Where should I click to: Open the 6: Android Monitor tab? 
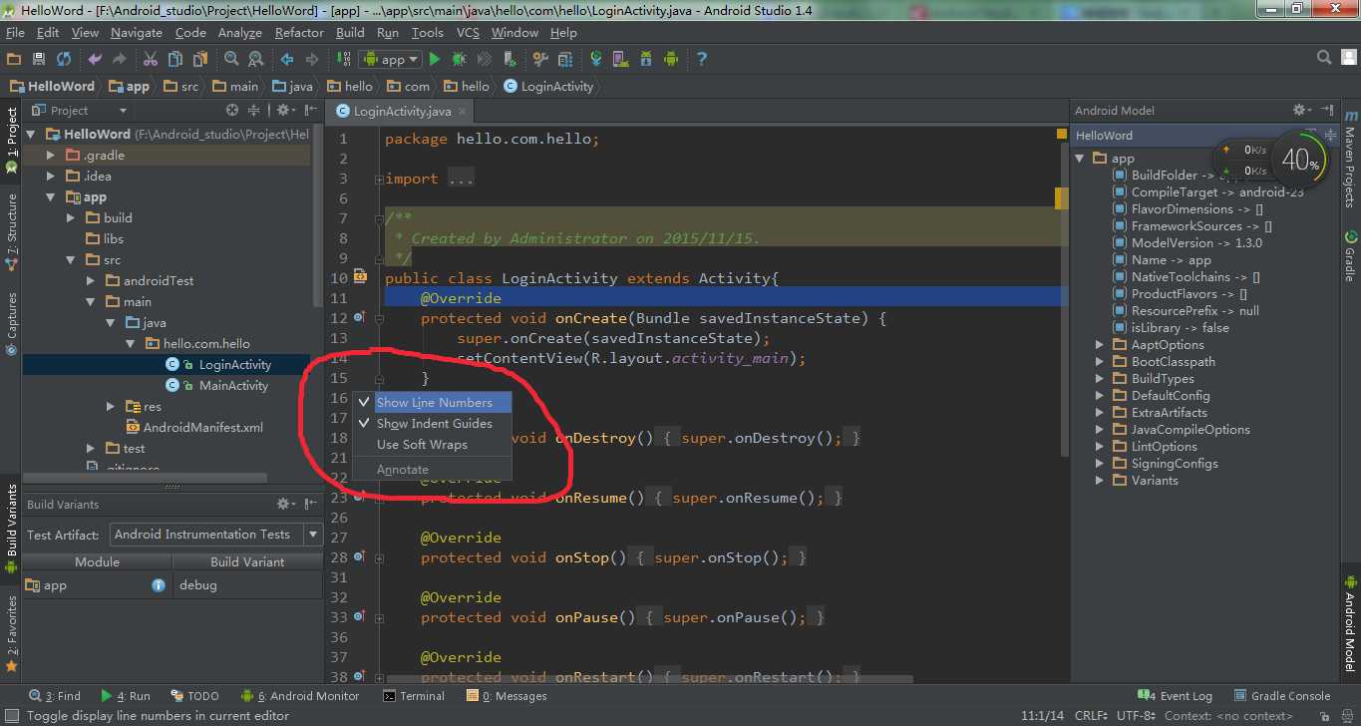(x=299, y=696)
